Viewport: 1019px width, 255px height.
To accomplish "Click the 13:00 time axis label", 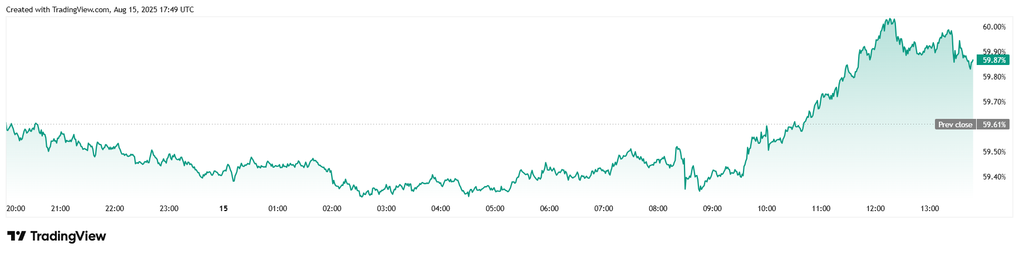I will point(929,208).
